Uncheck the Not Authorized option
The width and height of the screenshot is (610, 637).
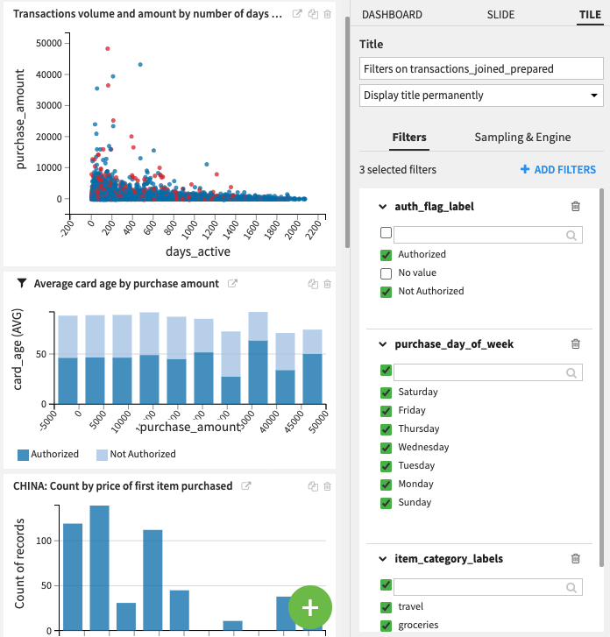pyautogui.click(x=387, y=291)
